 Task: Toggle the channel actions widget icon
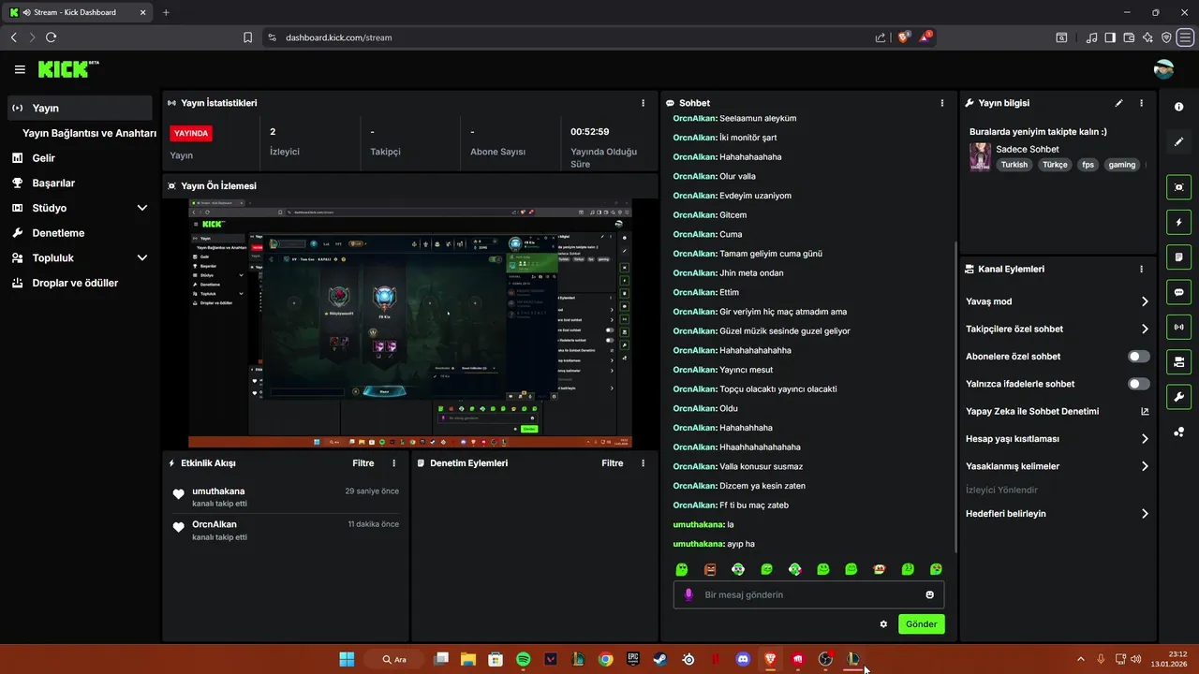click(1178, 361)
